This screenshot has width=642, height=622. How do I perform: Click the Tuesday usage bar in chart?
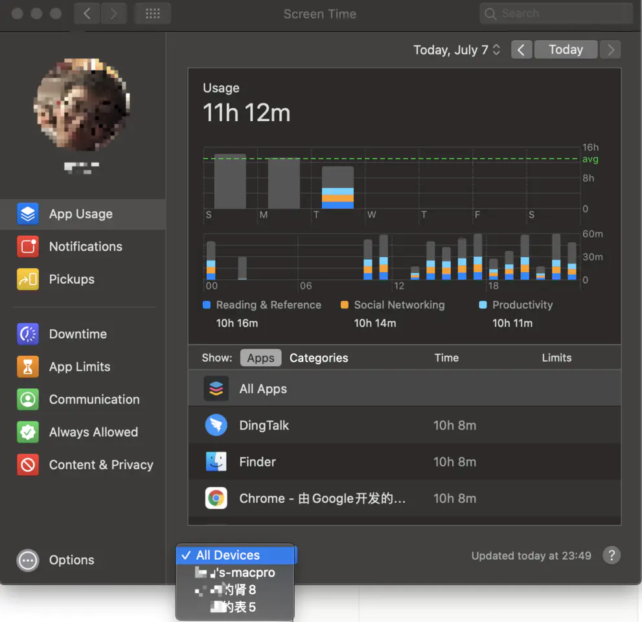[338, 187]
